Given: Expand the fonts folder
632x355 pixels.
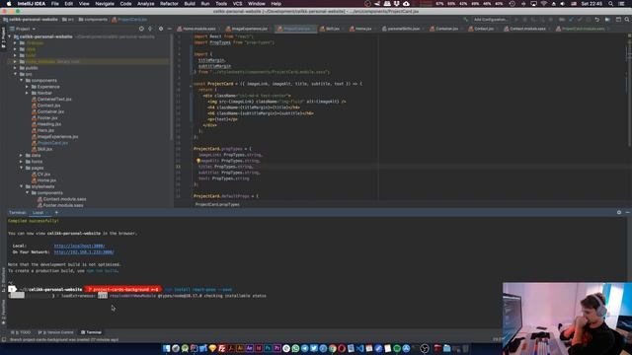Looking at the screenshot, I should (x=22, y=162).
